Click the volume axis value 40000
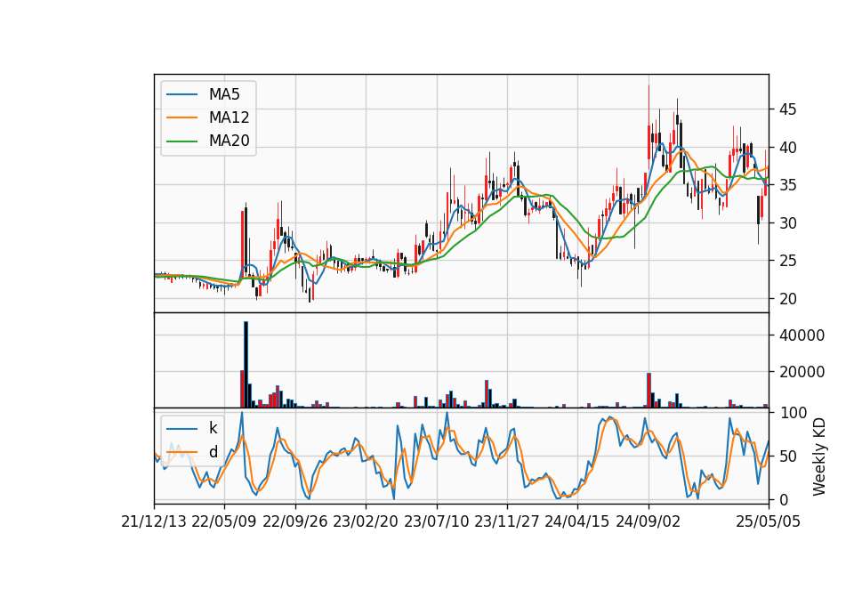The width and height of the screenshot is (854, 614). [802, 335]
